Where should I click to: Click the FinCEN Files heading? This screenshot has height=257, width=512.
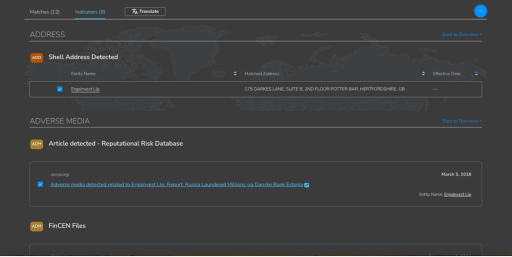pos(67,225)
